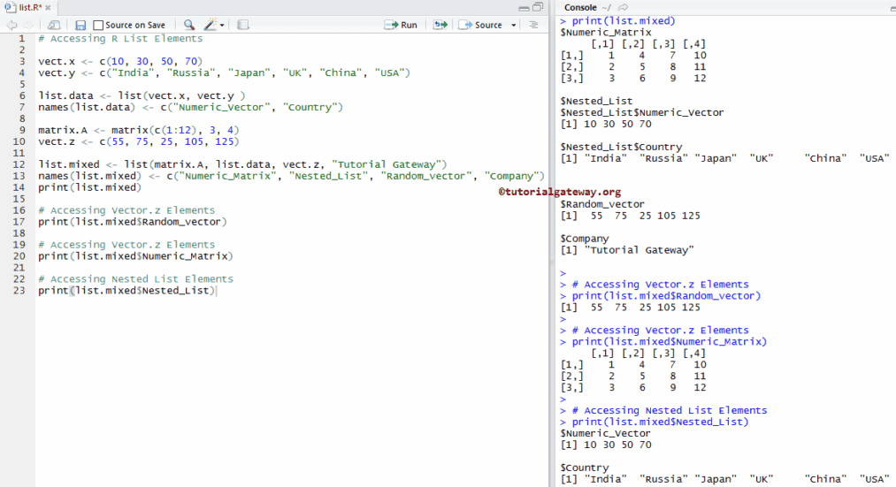Expand the magic wand dropdown arrow
This screenshot has height=487, width=896.
222,26
